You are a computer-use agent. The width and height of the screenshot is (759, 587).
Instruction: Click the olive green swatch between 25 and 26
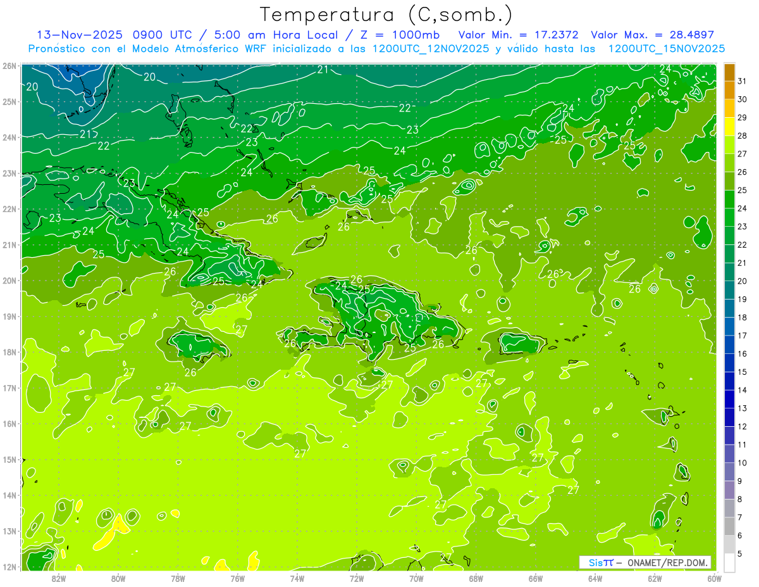point(729,182)
